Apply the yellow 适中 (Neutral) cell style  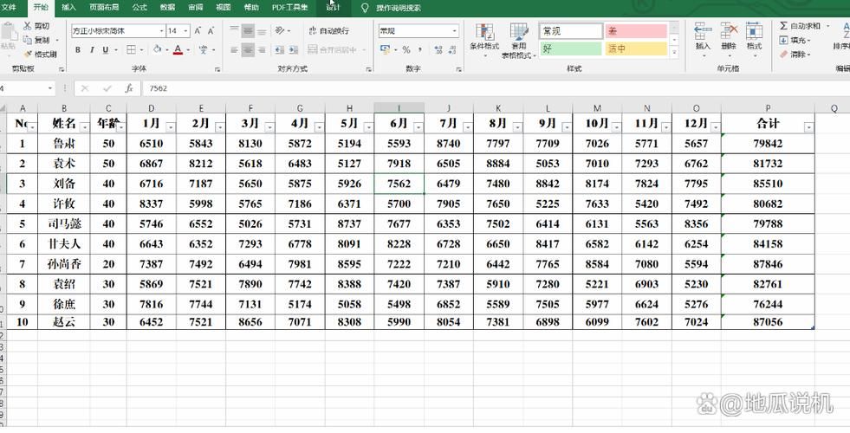[x=636, y=48]
